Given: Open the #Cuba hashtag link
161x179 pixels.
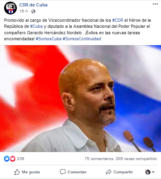Looking at the screenshot, I should pyautogui.click(x=36, y=26).
